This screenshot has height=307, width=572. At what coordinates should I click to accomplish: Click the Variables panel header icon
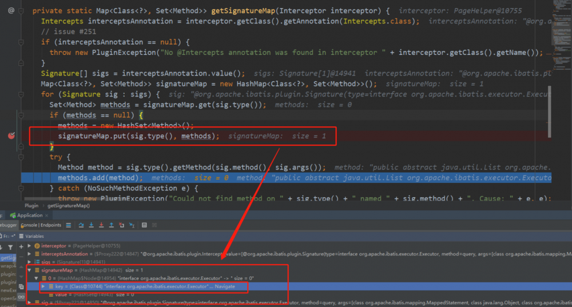point(21,236)
